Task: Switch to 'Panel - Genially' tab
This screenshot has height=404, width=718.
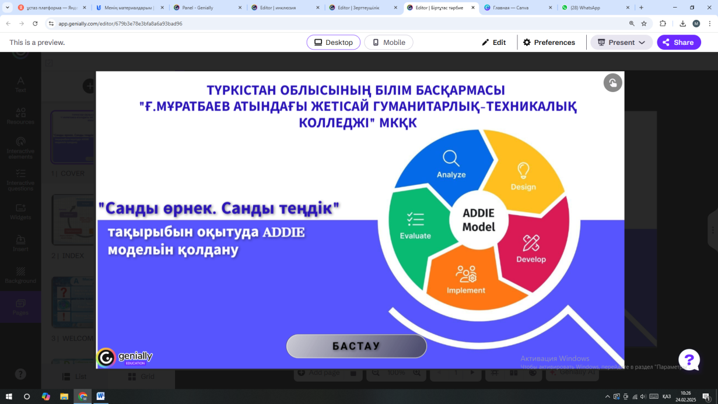Action: pos(206,8)
